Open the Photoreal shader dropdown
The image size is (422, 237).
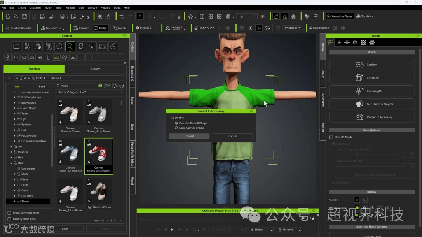[293, 28]
